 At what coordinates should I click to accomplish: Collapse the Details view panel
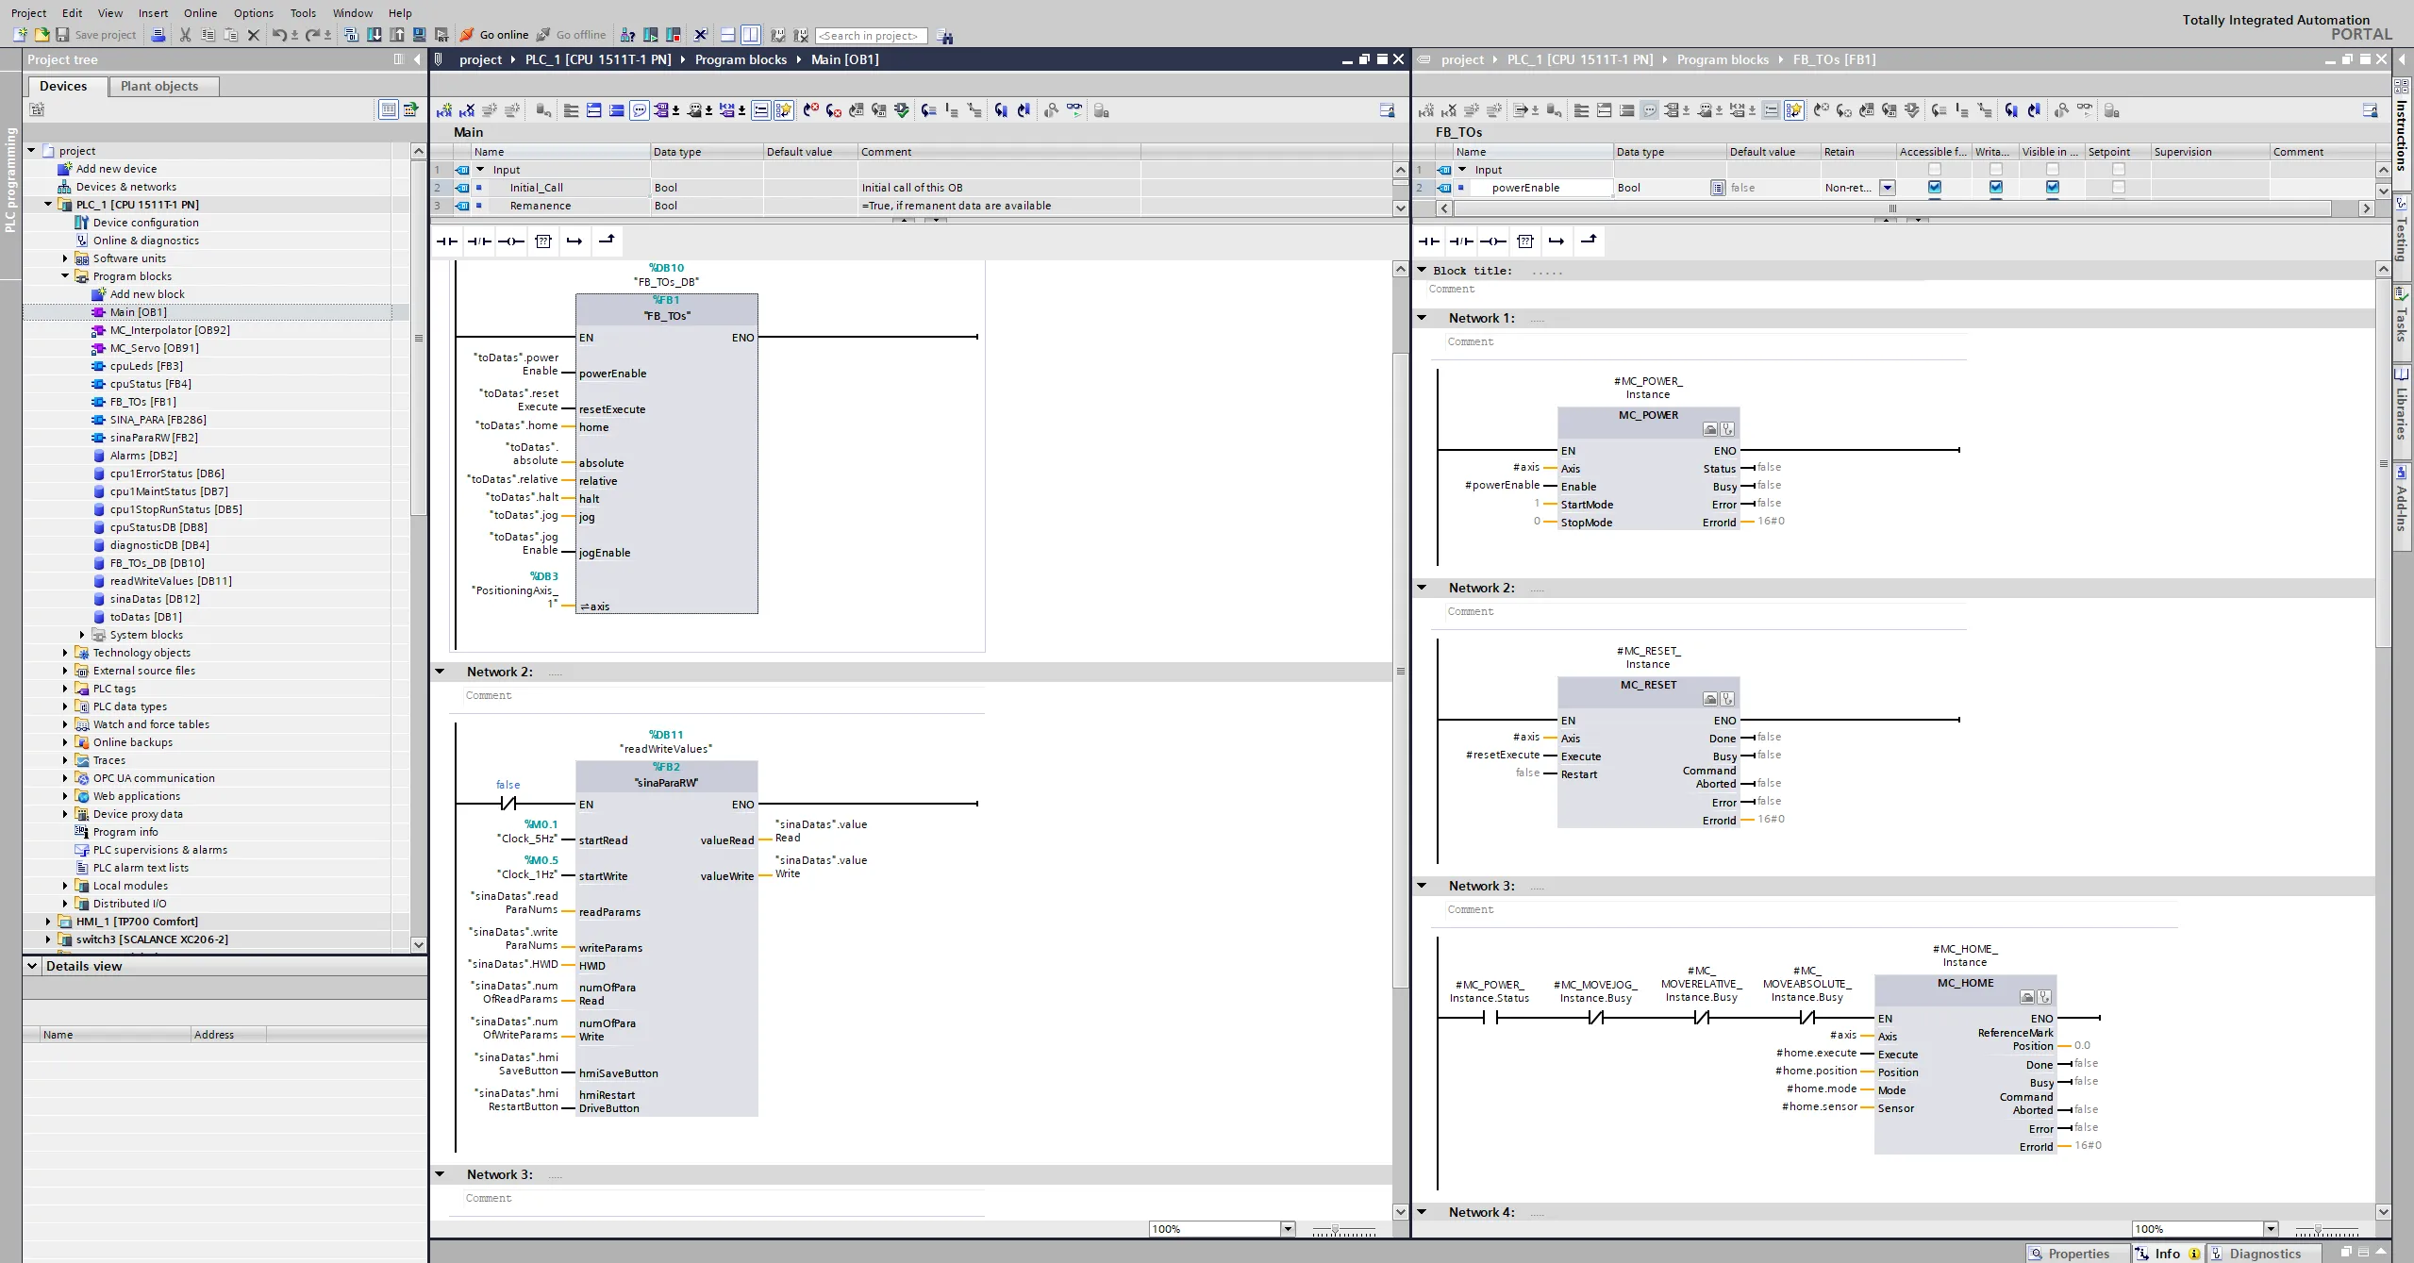[32, 966]
